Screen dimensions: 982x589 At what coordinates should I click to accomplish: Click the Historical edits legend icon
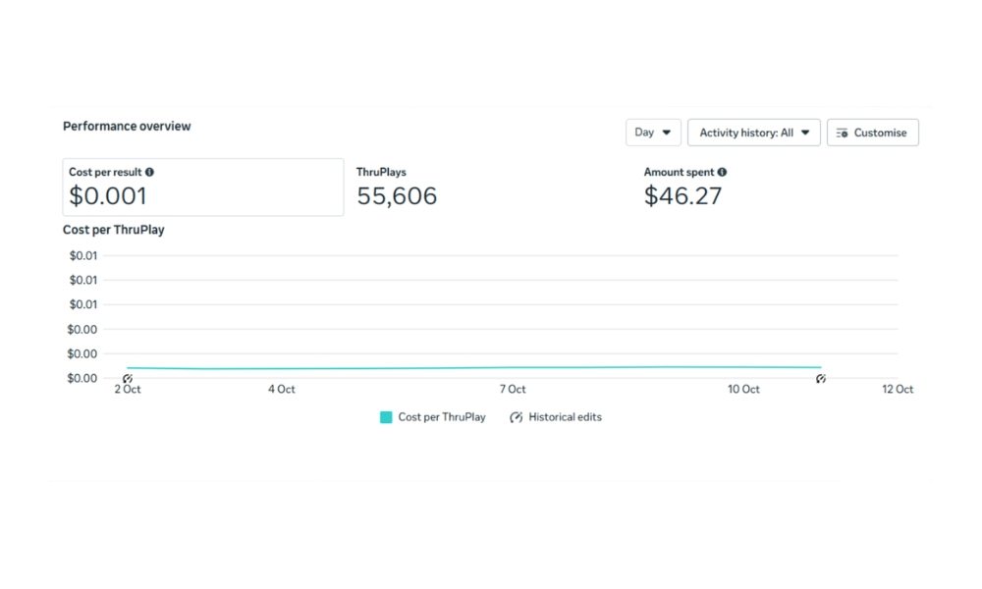click(x=517, y=417)
